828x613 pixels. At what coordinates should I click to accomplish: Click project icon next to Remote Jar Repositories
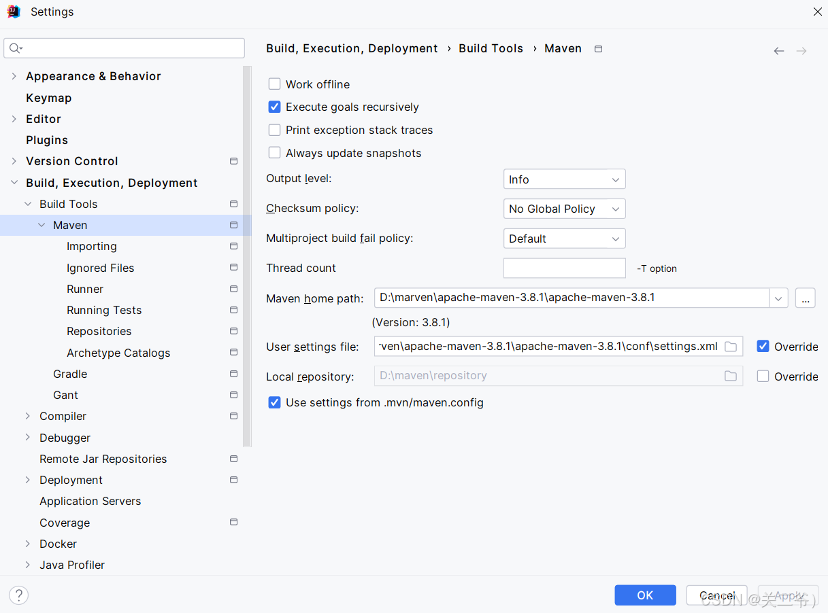234,459
